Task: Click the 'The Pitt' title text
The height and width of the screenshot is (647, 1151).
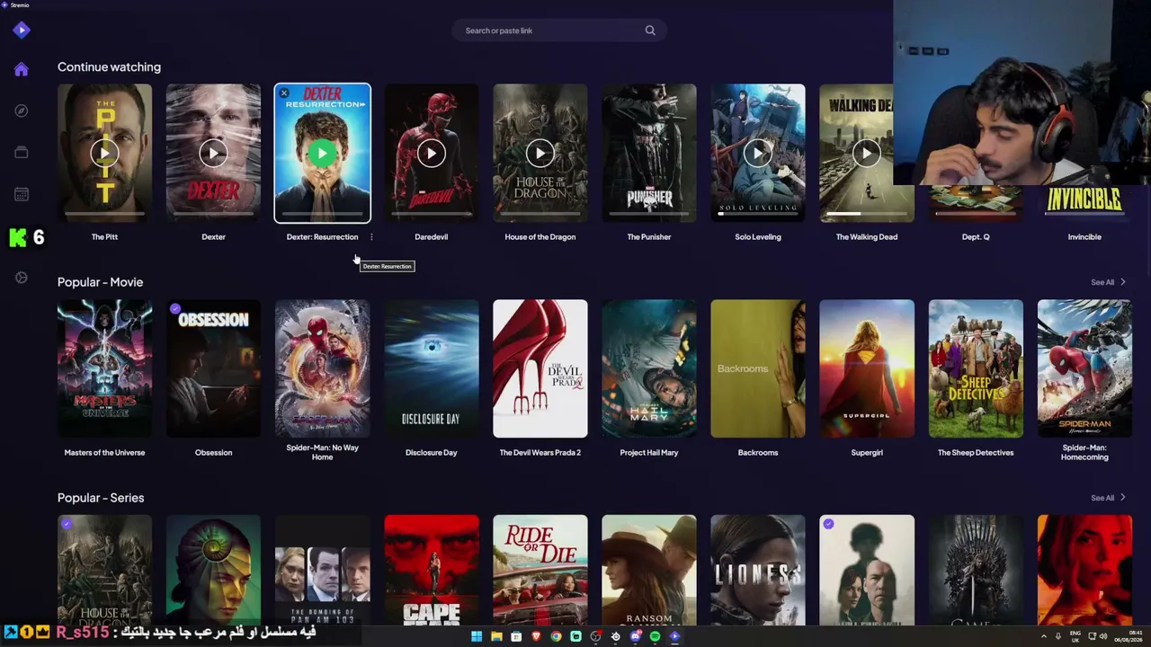Action: point(104,237)
